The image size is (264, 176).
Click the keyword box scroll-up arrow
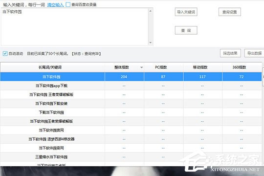coord(151,11)
